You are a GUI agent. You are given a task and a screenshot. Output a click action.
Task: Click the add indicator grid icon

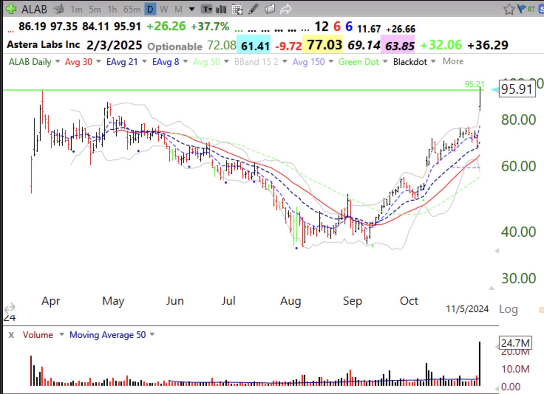(x=237, y=9)
